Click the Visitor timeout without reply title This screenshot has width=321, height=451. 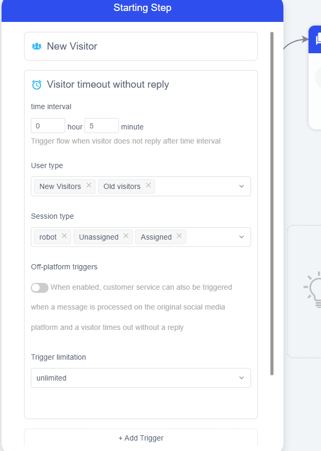108,85
